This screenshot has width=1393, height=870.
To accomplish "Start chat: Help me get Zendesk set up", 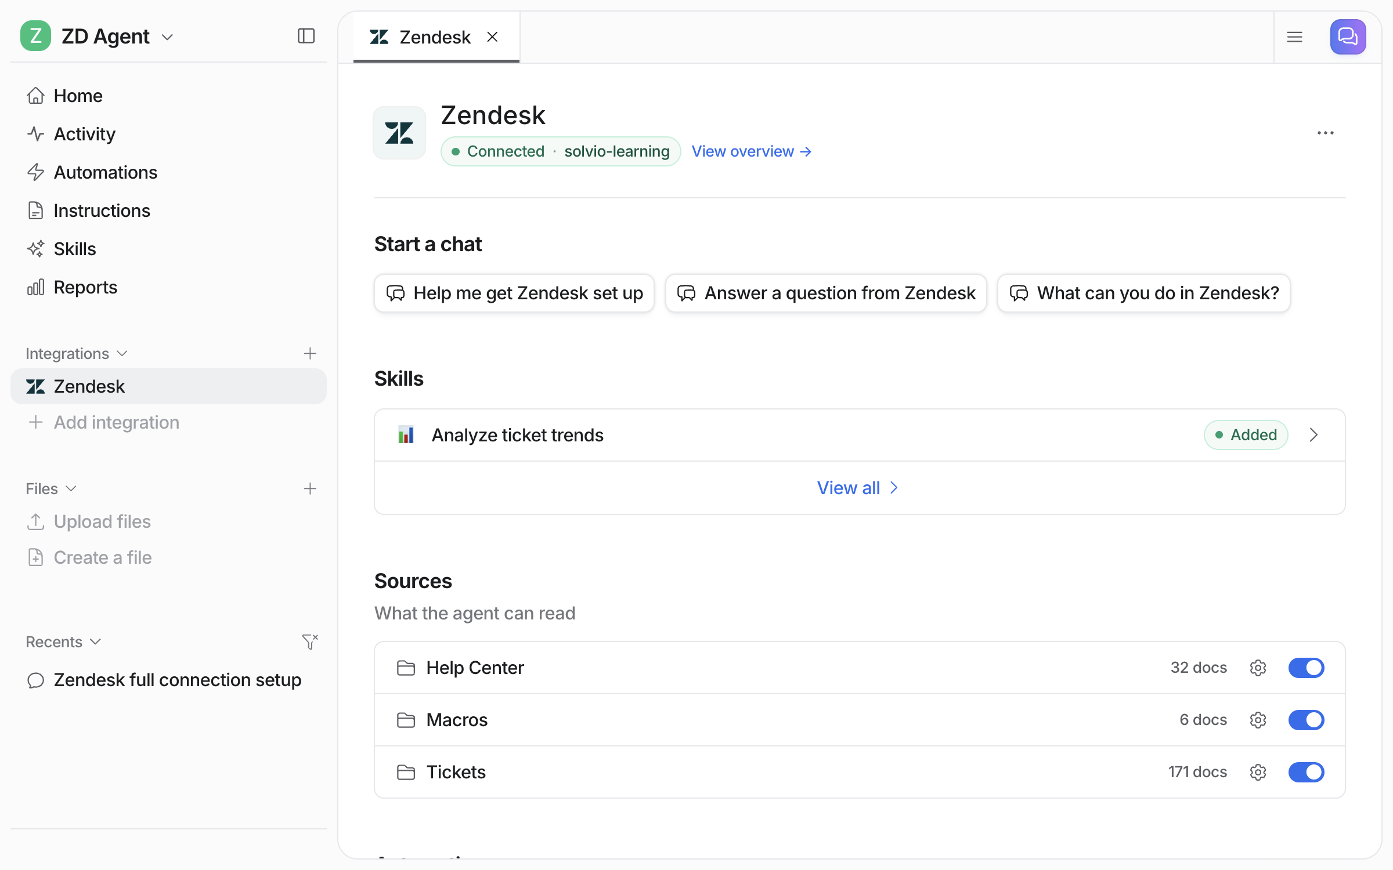I will 514,293.
